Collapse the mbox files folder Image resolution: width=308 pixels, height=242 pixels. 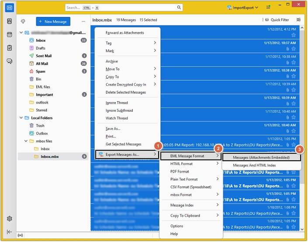26,141
